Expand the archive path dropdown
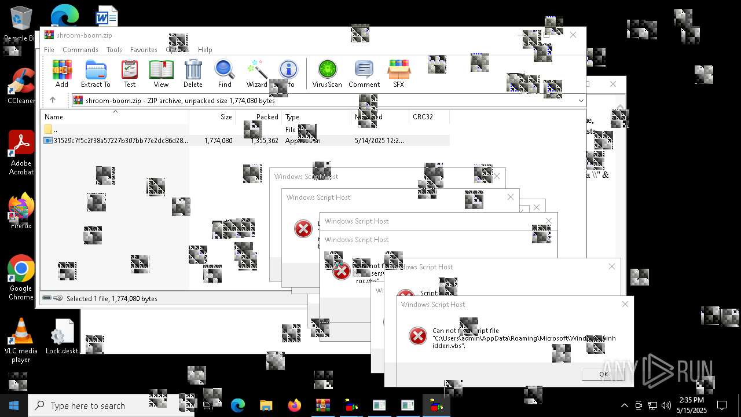This screenshot has height=417, width=741. click(x=581, y=100)
